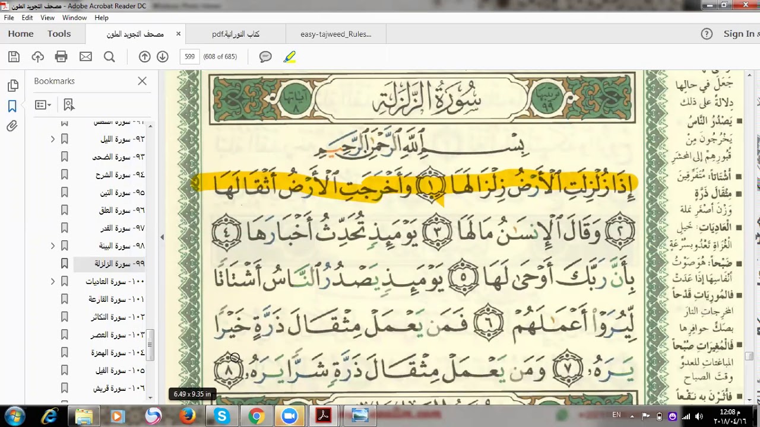This screenshot has width=760, height=427.
Task: Print the document with the printer icon
Action: coord(61,57)
